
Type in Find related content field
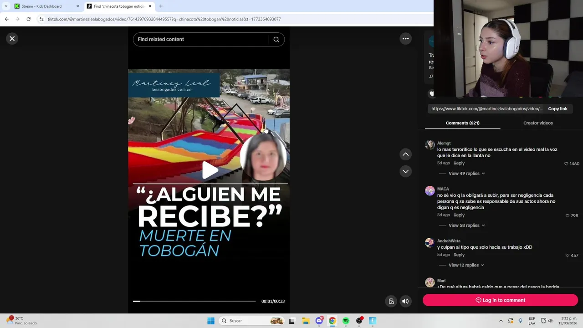pyautogui.click(x=201, y=40)
